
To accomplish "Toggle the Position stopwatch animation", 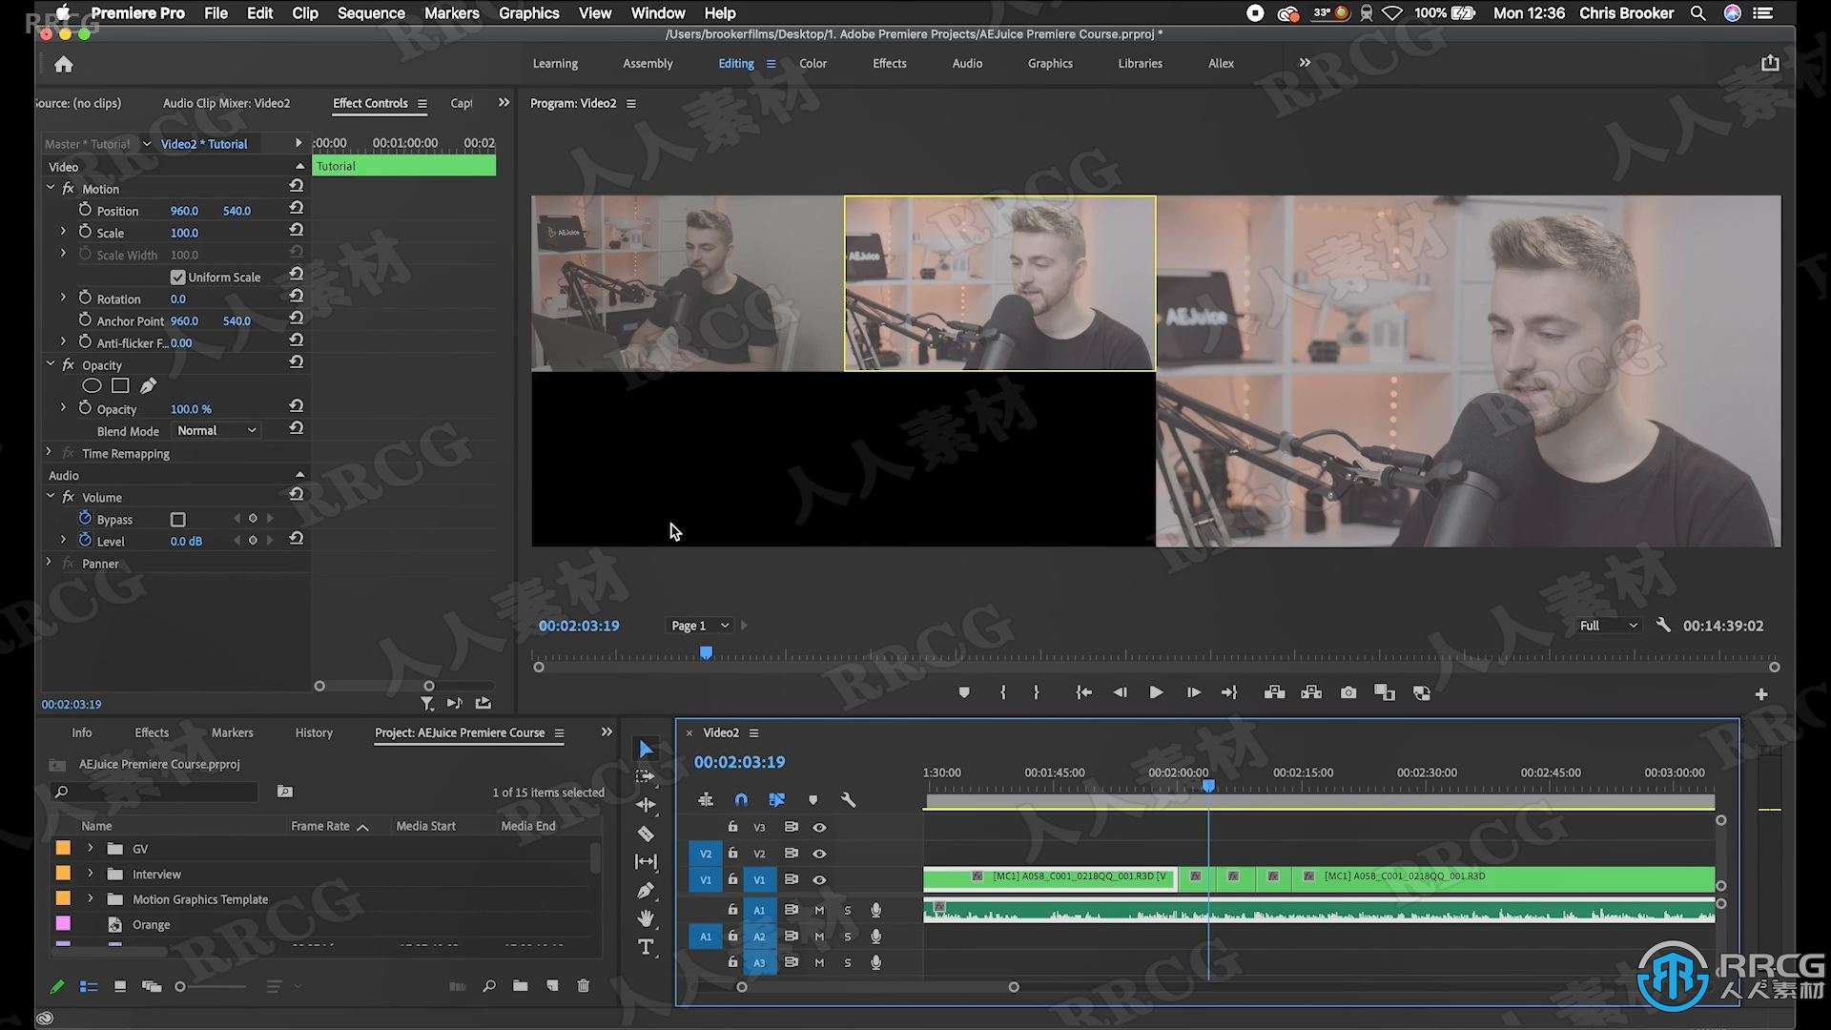I will point(85,210).
